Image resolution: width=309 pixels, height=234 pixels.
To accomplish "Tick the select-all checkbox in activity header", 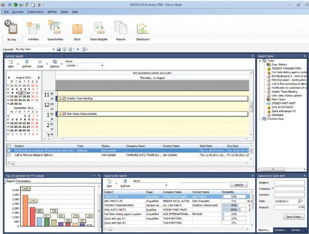I will tap(9, 146).
